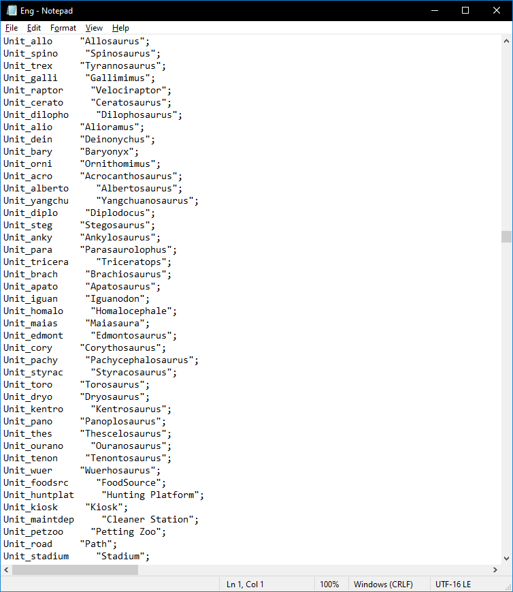
Task: Click the vertical scrollbar up arrow
Action: point(506,41)
